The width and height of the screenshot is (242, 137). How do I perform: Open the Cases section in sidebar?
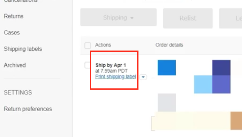(x=12, y=33)
